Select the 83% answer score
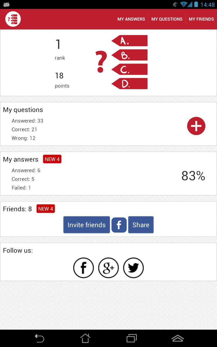 [193, 176]
